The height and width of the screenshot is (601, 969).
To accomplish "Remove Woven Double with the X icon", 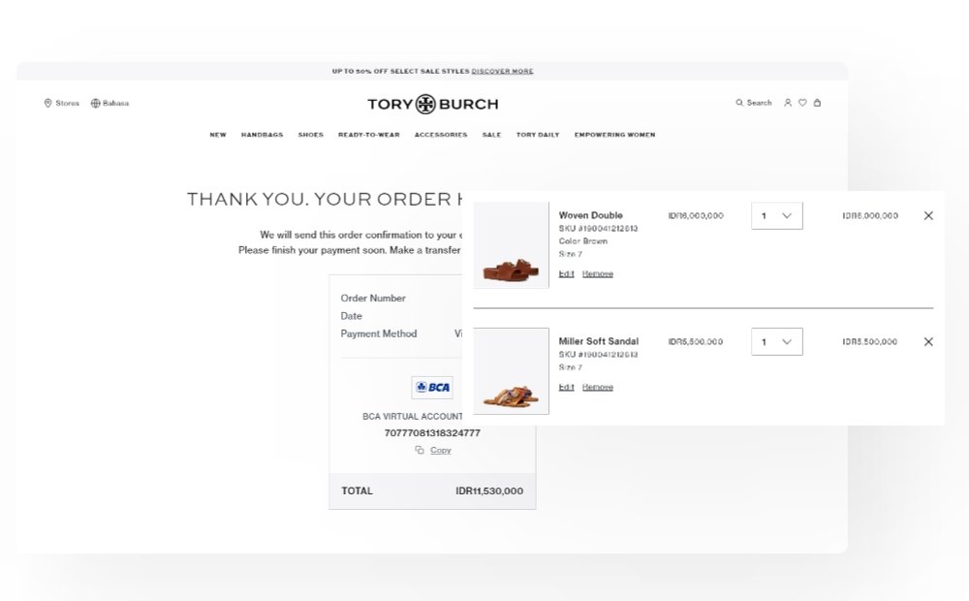I will point(928,215).
